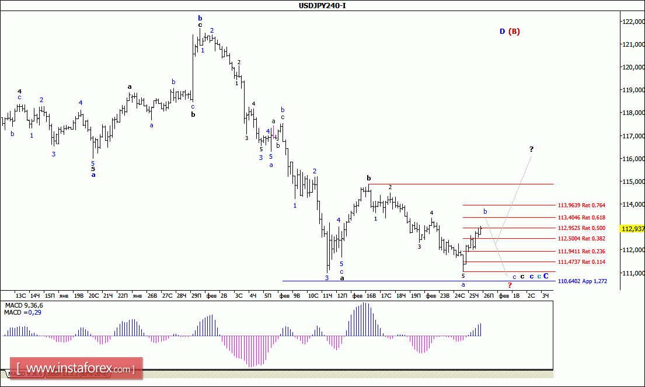
Task: Click the USDJPY240-I chart title
Action: 322,5
